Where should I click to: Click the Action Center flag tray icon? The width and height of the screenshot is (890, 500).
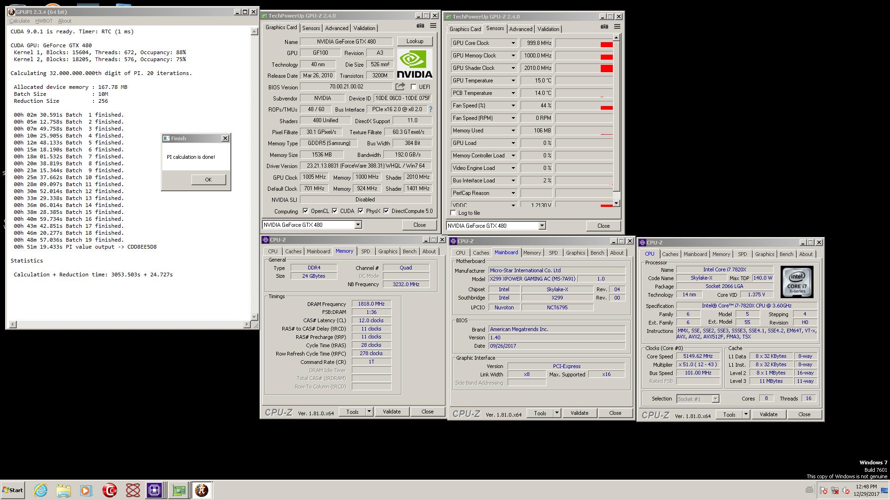823,490
